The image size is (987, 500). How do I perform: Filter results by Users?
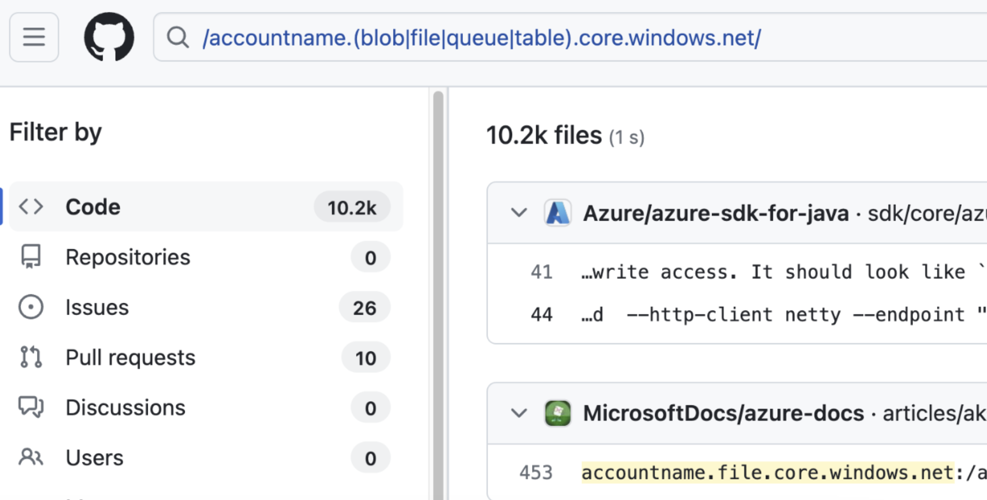(x=94, y=458)
